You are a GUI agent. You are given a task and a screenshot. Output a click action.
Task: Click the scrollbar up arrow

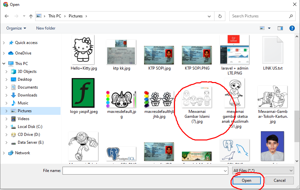point(297,36)
